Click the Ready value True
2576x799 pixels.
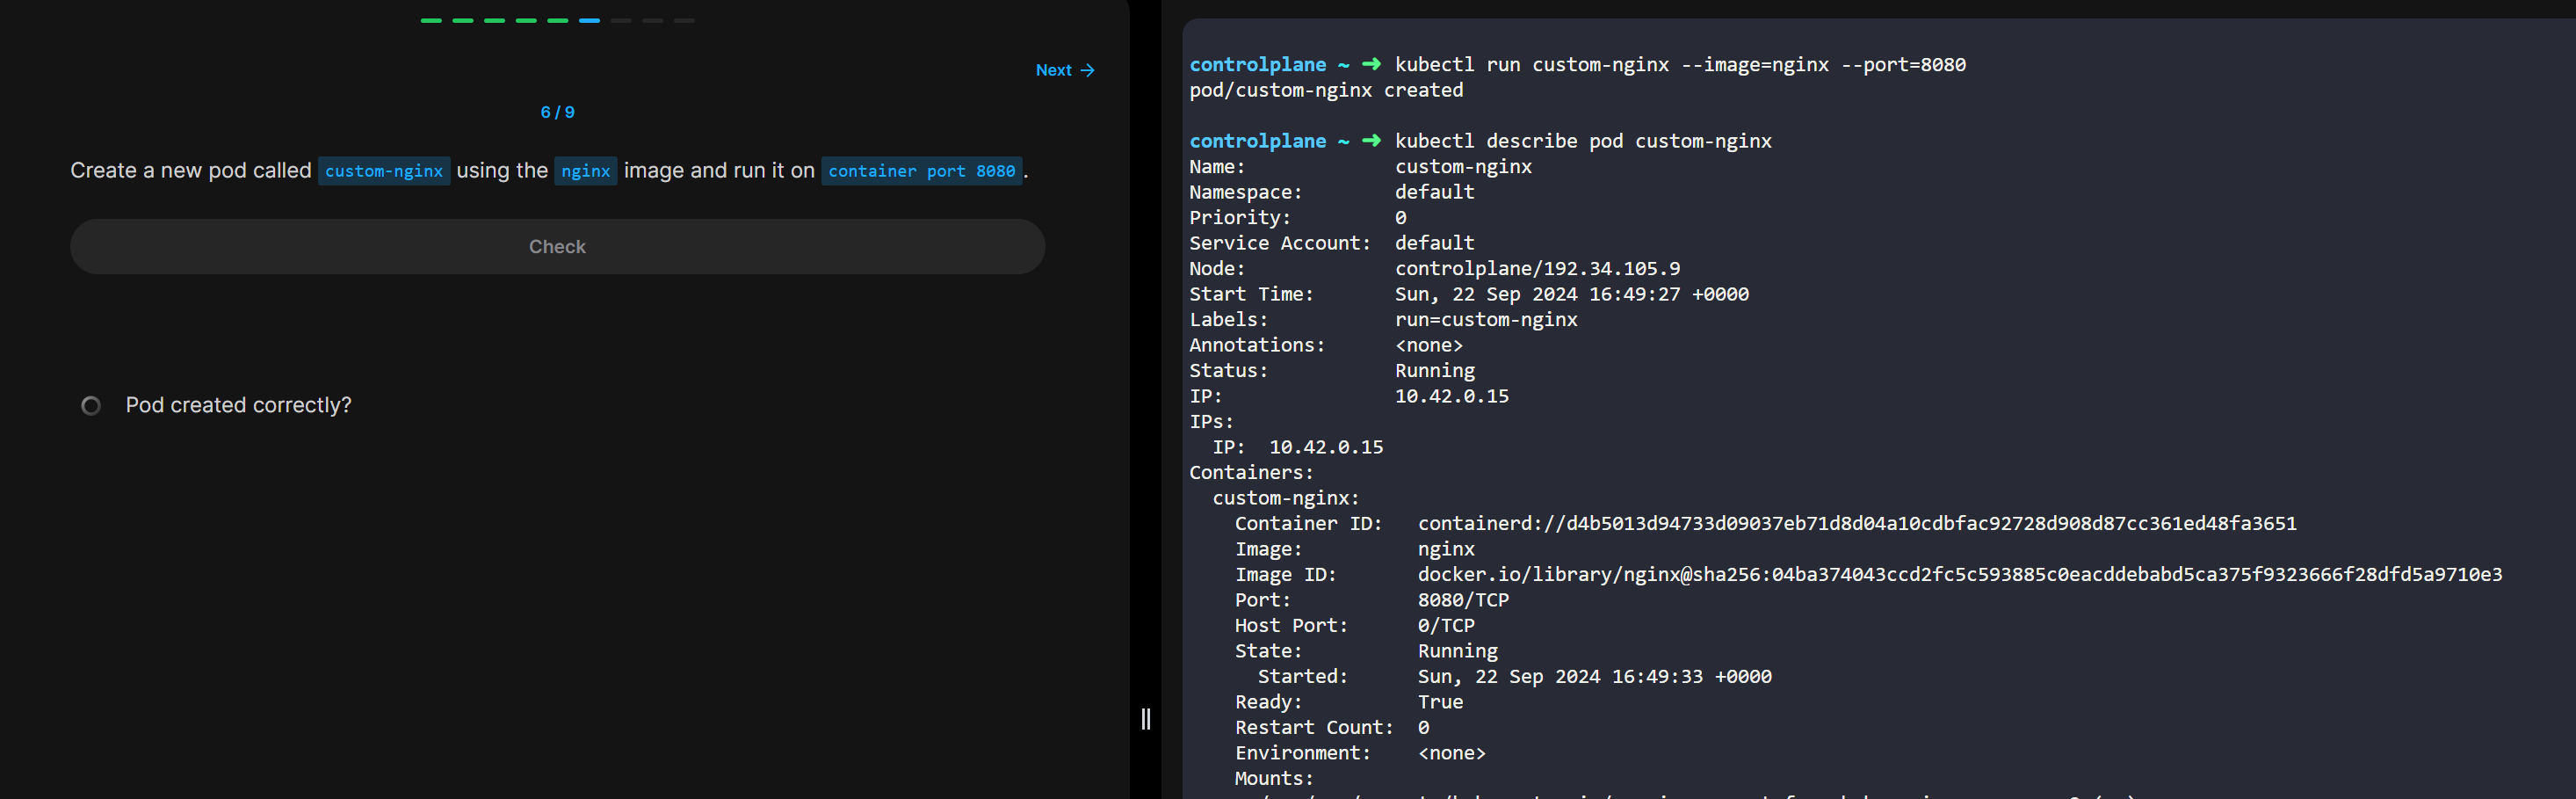(x=1440, y=702)
